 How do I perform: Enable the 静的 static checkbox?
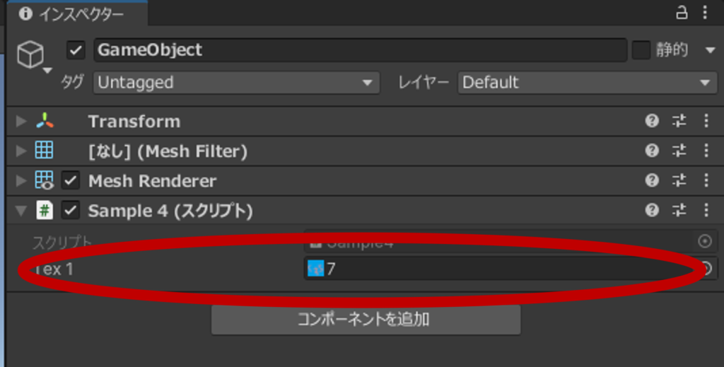[641, 50]
